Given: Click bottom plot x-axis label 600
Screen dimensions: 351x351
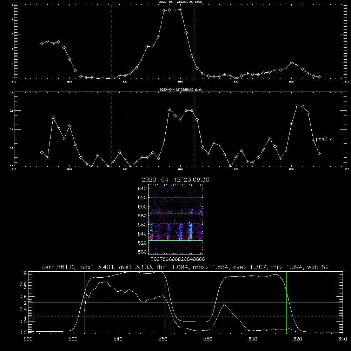Looking at the screenshot, I should click(x=253, y=339).
